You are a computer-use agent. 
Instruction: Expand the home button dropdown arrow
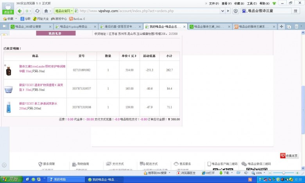click(50, 11)
